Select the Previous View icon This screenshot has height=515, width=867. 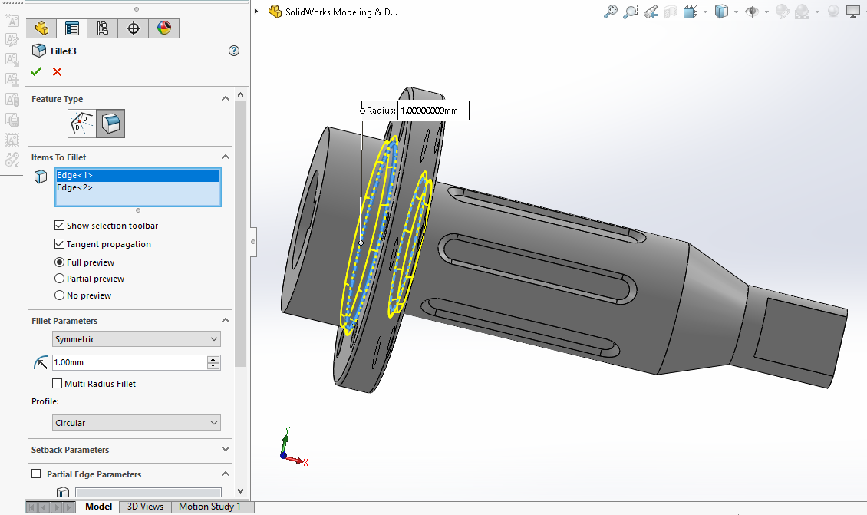651,12
